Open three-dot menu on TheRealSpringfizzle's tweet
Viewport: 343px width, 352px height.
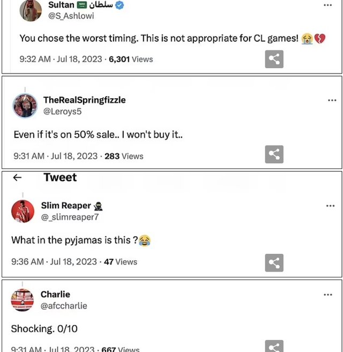pos(332,100)
